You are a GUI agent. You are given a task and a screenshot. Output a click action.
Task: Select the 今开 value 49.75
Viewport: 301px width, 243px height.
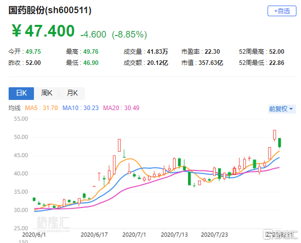[x=33, y=52]
